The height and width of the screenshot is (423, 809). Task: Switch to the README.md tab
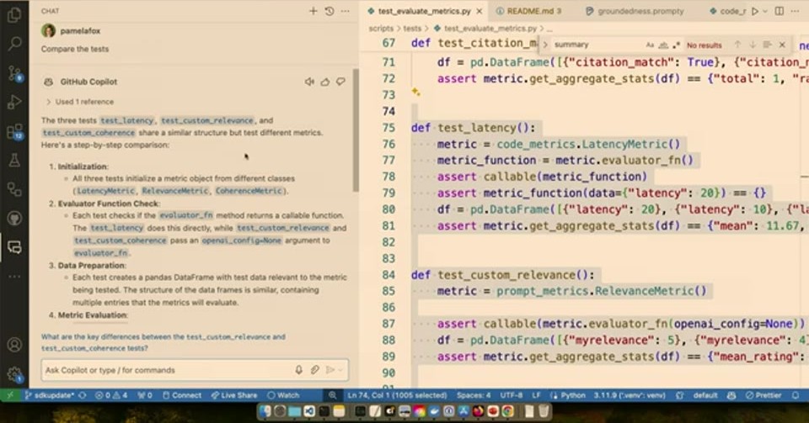[x=528, y=11]
